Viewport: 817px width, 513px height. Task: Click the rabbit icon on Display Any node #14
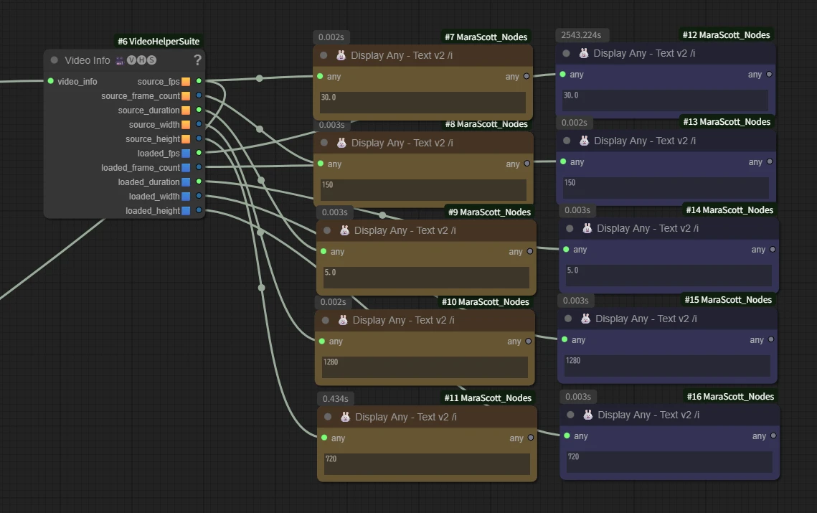pyautogui.click(x=587, y=228)
